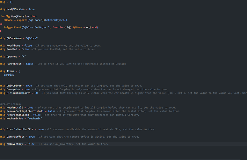Image resolution: width=247 pixels, height=160 pixels.
Task: Select the false value of Config.RoadPhone
Action: coord(28,46)
